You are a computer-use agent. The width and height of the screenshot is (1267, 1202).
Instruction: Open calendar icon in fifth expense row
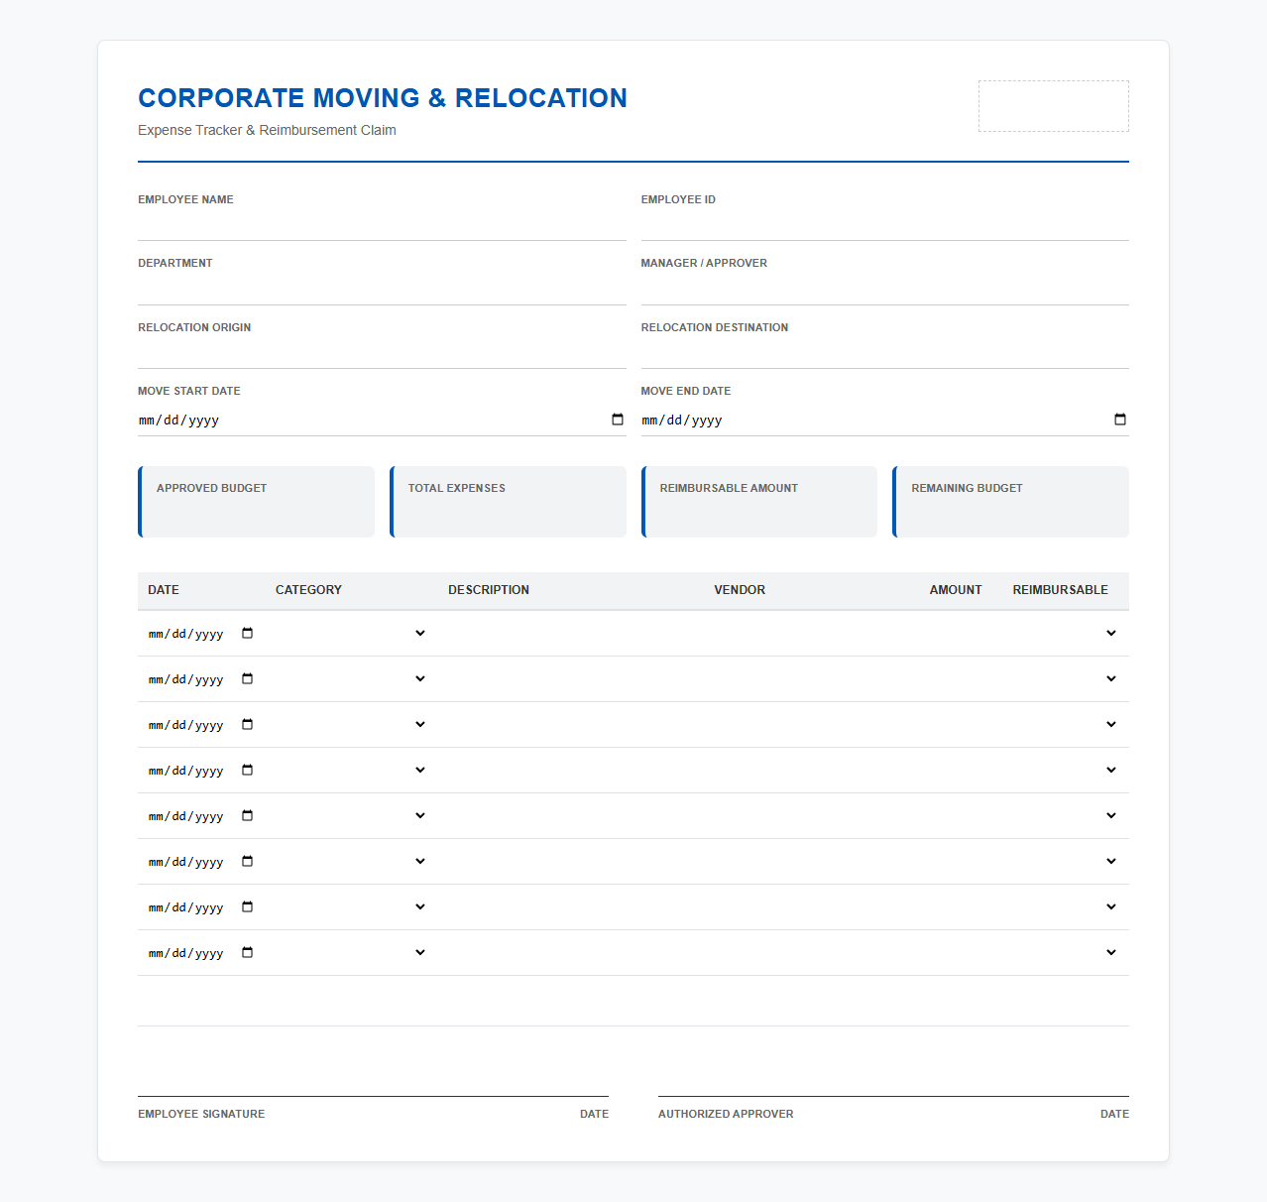tap(248, 815)
